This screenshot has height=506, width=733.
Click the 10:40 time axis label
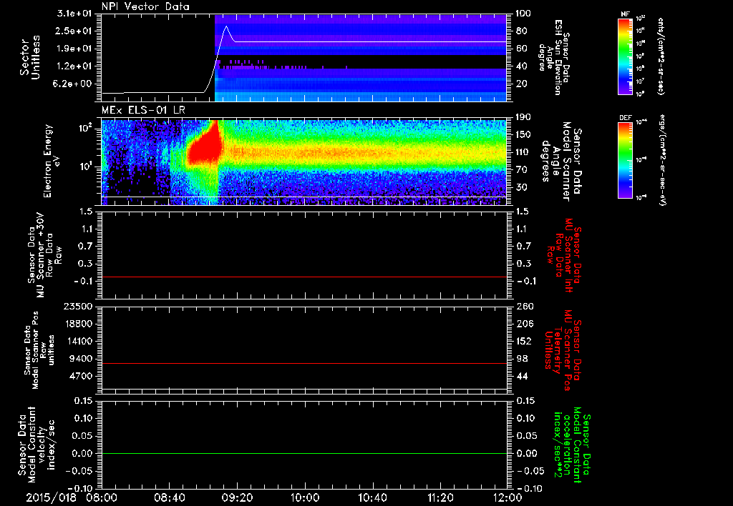click(372, 497)
